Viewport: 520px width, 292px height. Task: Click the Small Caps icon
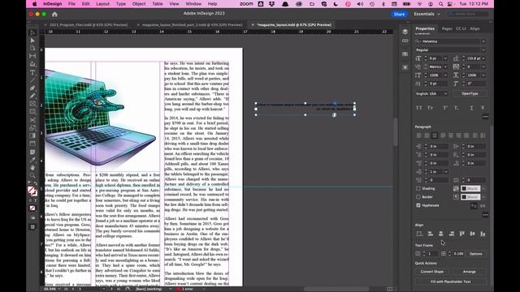[430, 108]
